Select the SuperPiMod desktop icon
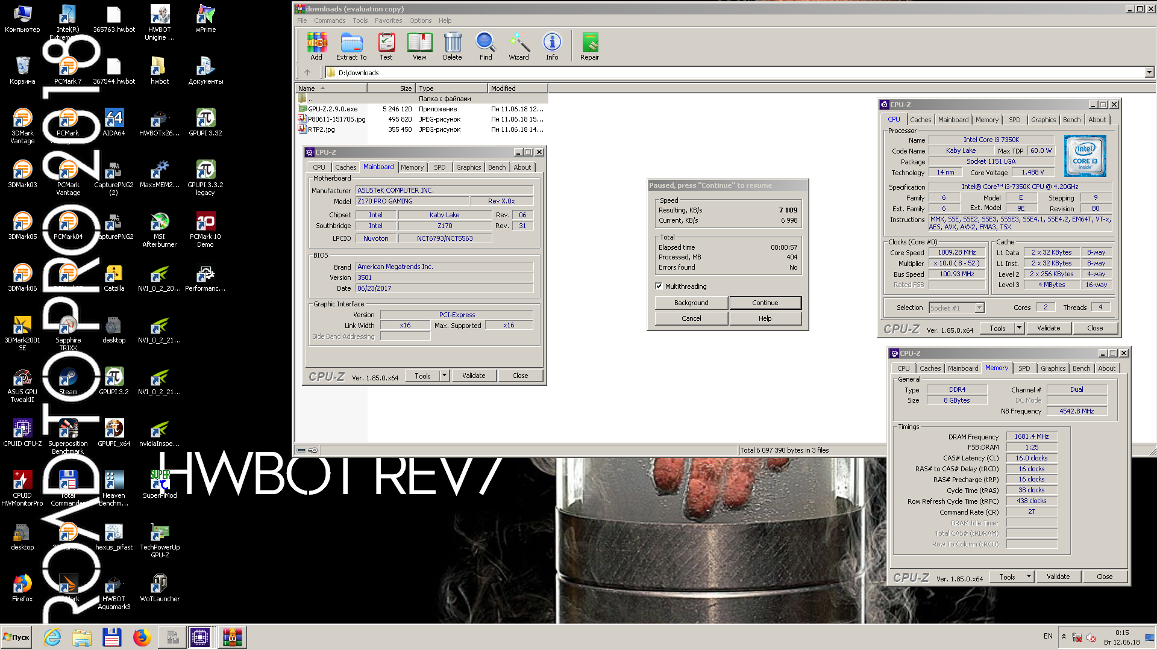The height and width of the screenshot is (650, 1157). click(160, 485)
